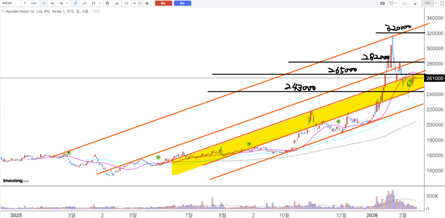
Task: Open the indicators line-chart icon
Action: [x=84, y=3]
